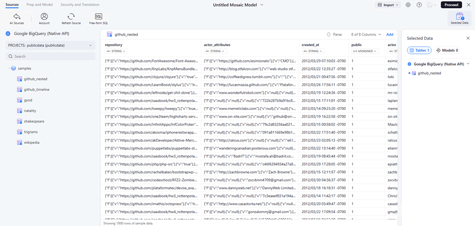Screen dimensions: 475x226
Task: Open the settings gear icon
Action: coord(408,5)
